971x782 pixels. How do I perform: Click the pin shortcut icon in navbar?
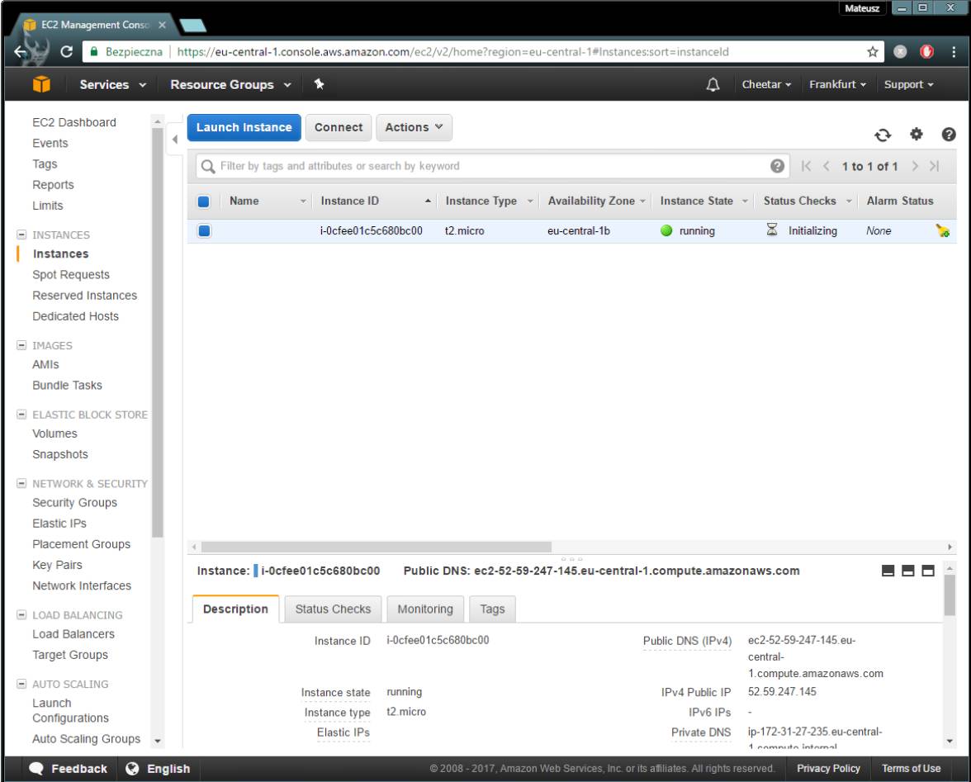click(319, 85)
